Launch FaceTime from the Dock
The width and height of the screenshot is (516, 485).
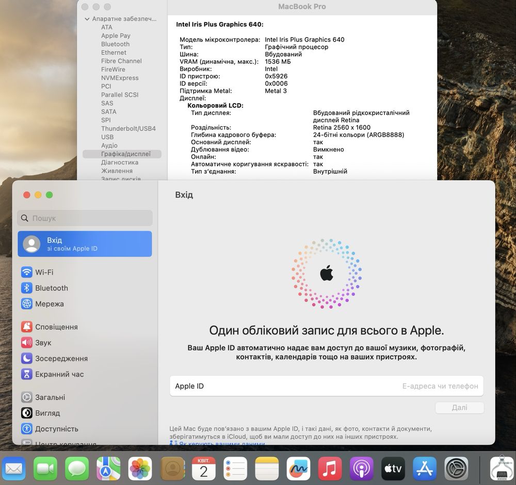click(45, 468)
